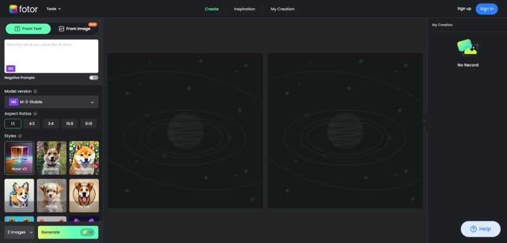Expand the M-2-Stable model dropdown
The height and width of the screenshot is (243, 507).
point(51,102)
